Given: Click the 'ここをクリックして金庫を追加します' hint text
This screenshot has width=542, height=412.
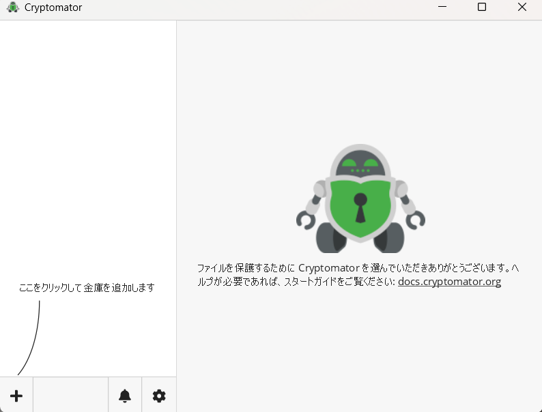Looking at the screenshot, I should [87, 288].
